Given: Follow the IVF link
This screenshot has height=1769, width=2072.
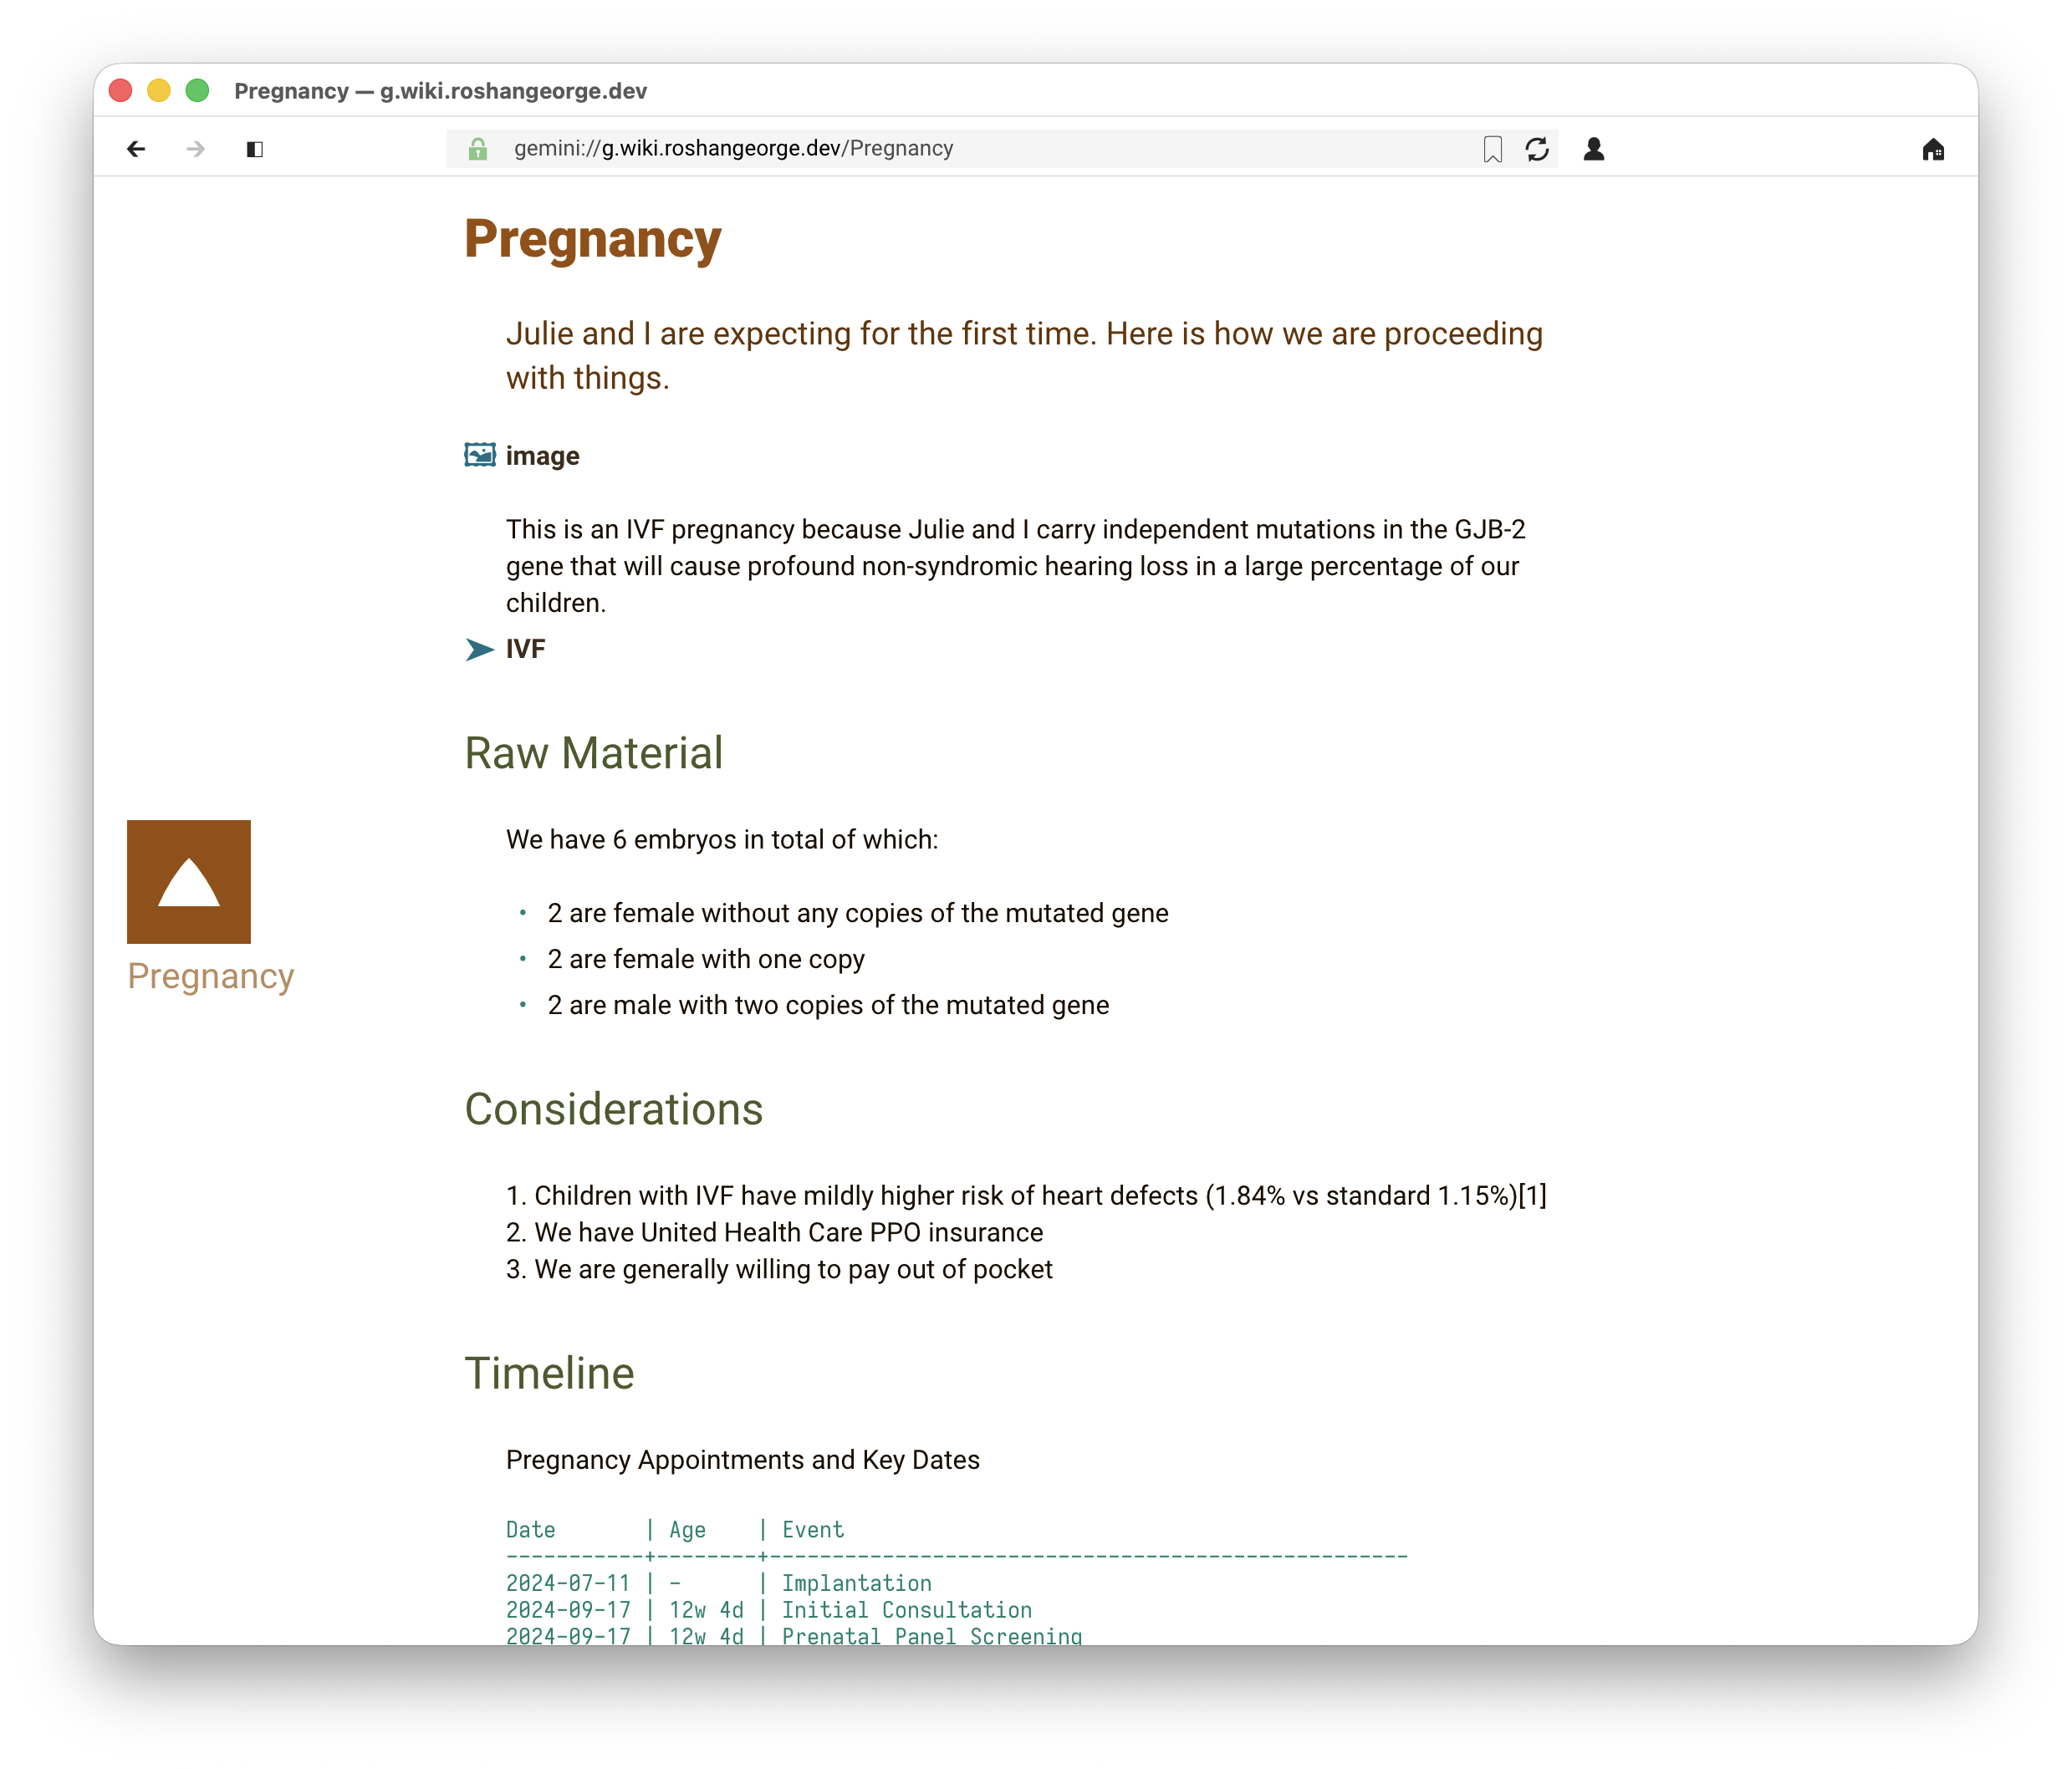Looking at the screenshot, I should [526, 649].
